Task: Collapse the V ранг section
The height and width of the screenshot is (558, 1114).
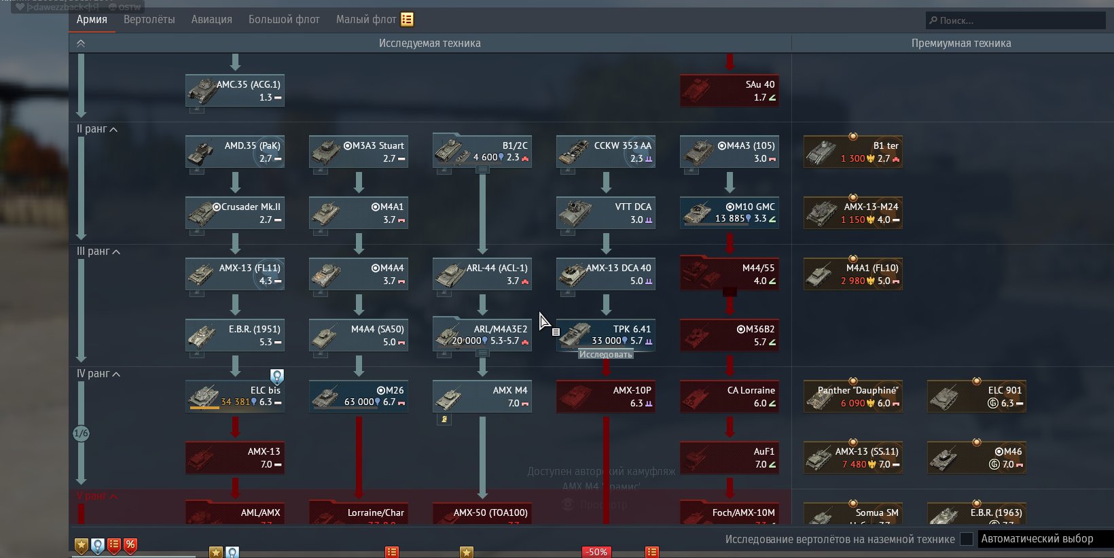Action: 96,496
